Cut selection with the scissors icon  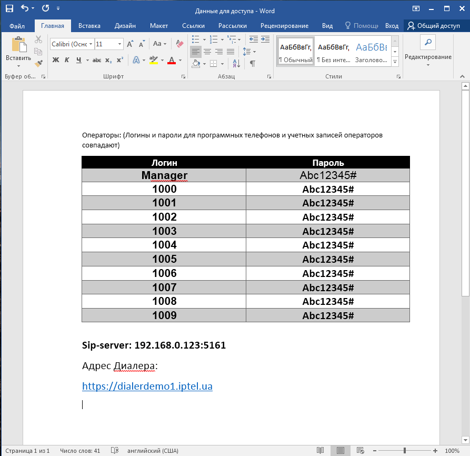(x=38, y=39)
